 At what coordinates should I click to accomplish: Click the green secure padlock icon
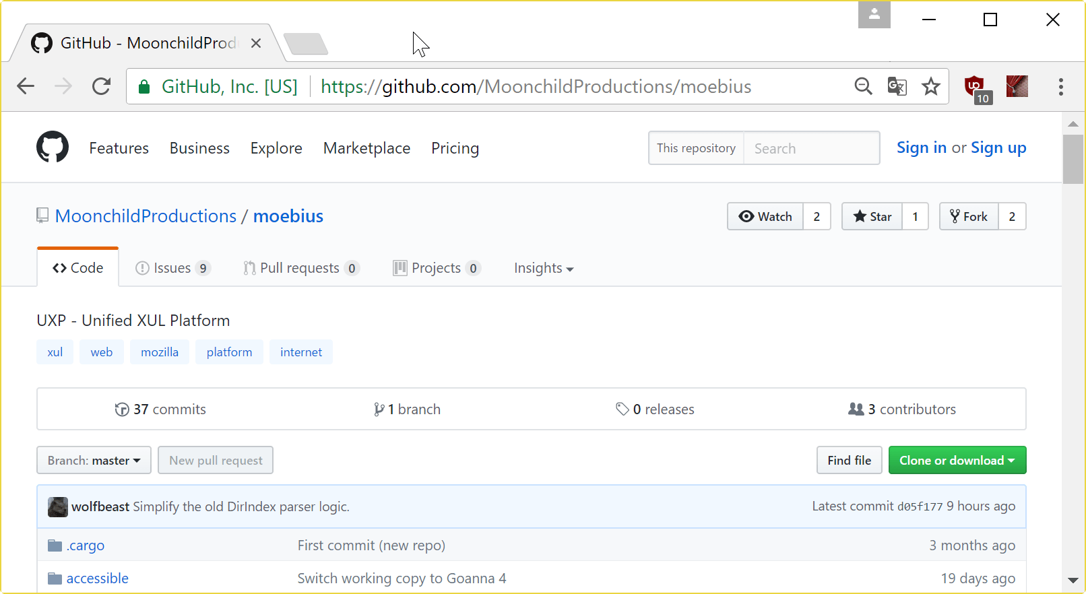[143, 87]
